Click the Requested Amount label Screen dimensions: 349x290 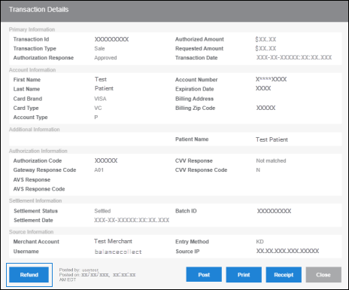(199, 48)
